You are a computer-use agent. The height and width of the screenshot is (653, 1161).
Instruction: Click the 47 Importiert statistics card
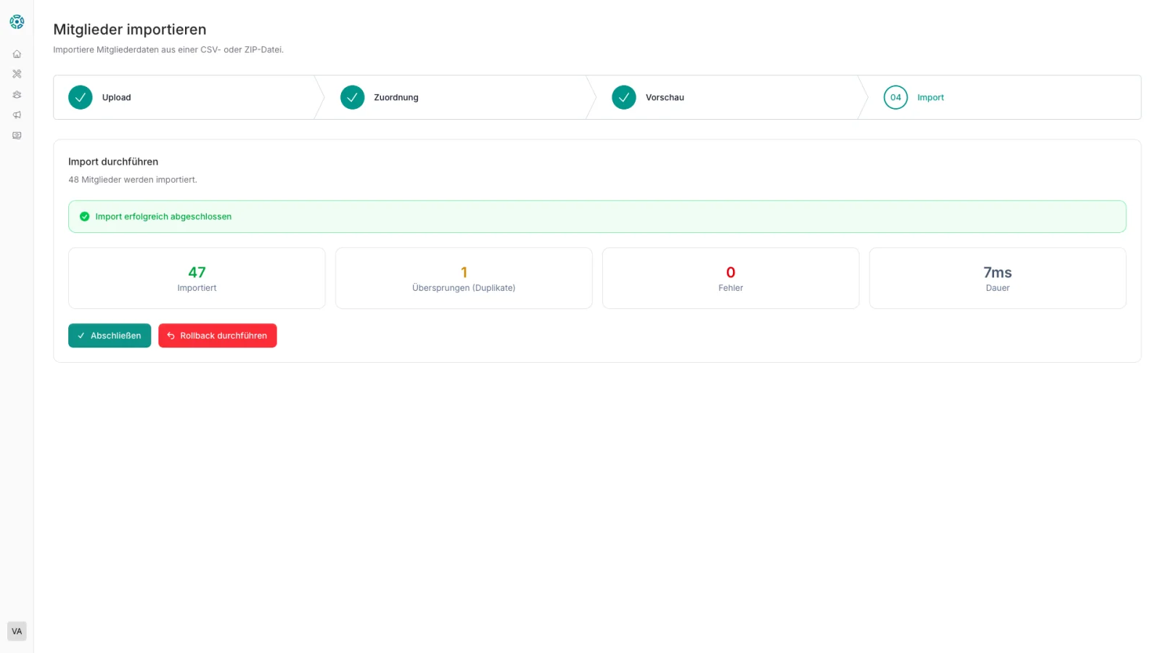[197, 278]
